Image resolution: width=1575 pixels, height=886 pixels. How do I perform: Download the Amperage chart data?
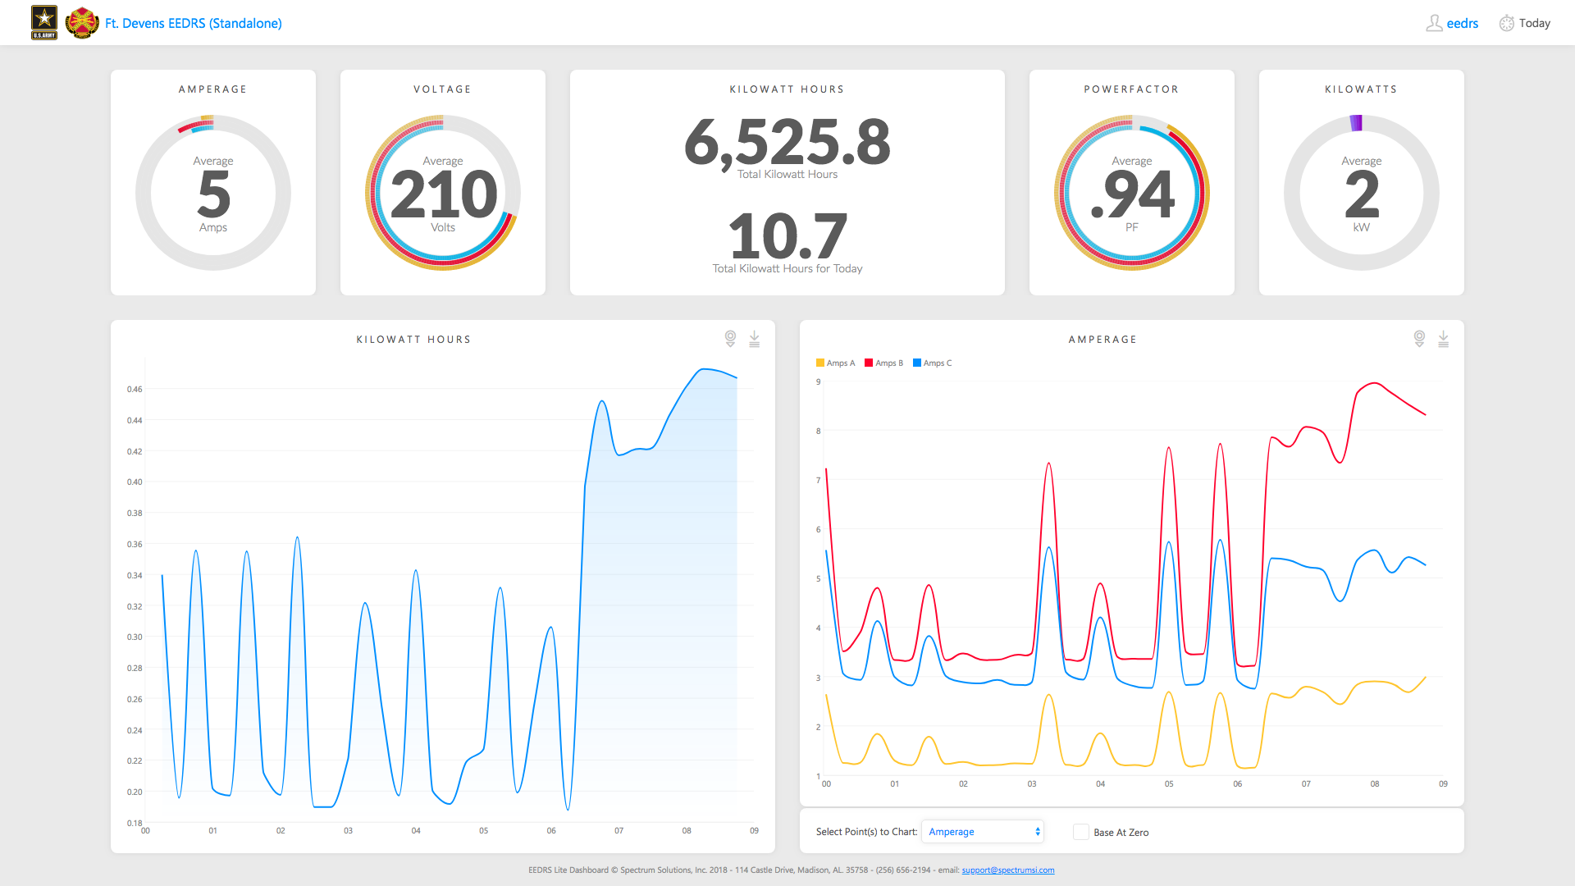point(1444,339)
